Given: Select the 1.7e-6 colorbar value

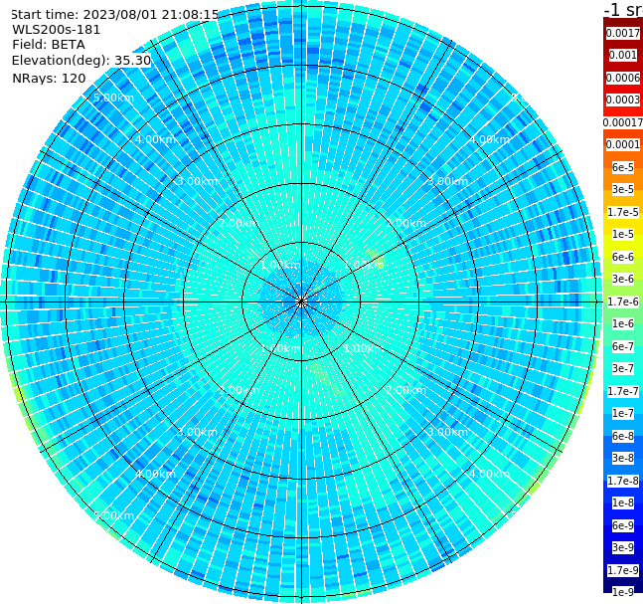Looking at the screenshot, I should pyautogui.click(x=623, y=302).
